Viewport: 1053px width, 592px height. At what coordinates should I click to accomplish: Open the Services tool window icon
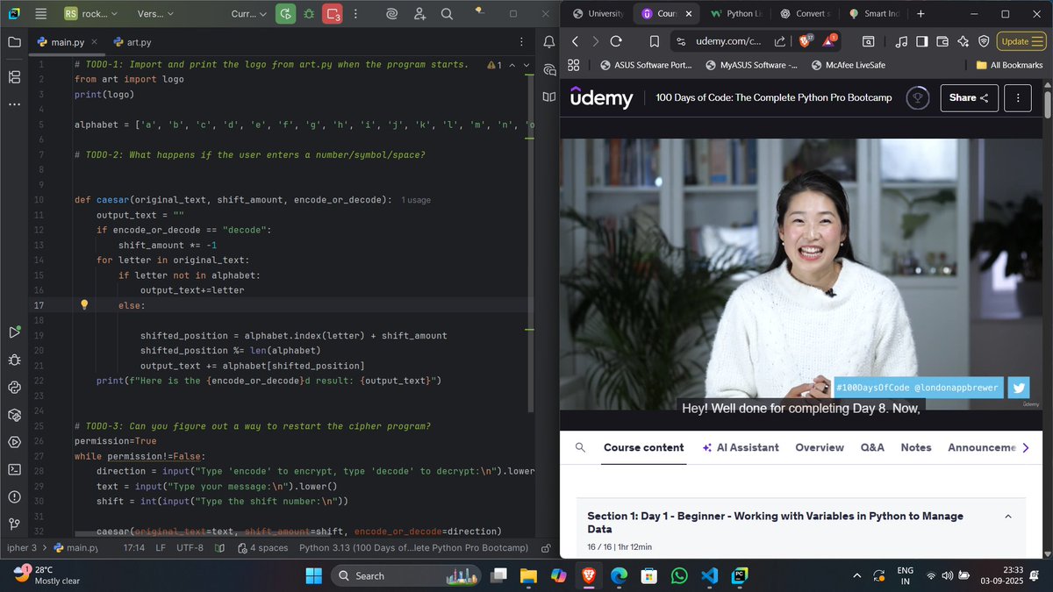(x=14, y=441)
